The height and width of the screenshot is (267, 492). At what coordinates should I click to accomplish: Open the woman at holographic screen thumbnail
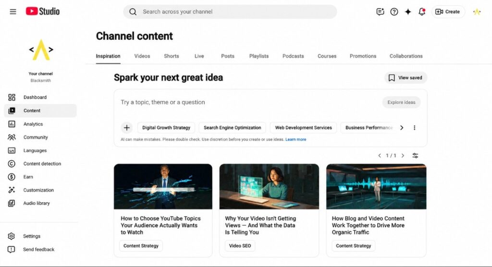click(269, 186)
